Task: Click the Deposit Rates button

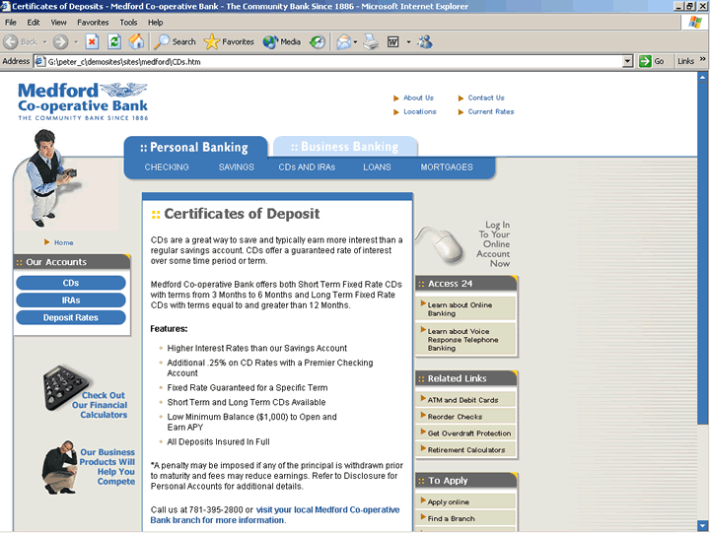Action: point(71,317)
